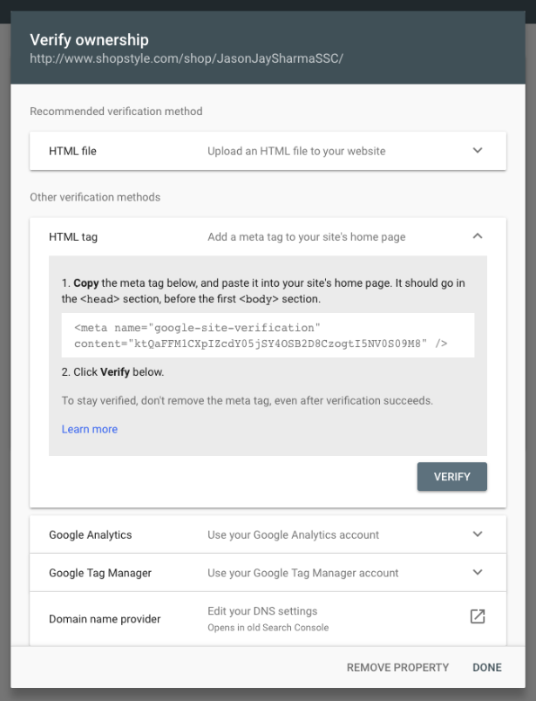Open Domain name provider external link icon
The height and width of the screenshot is (701, 536).
[x=478, y=617]
